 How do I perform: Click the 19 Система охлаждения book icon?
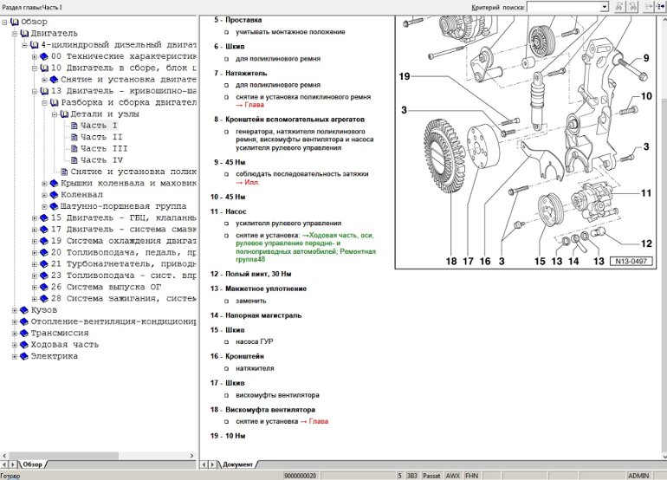[44, 241]
